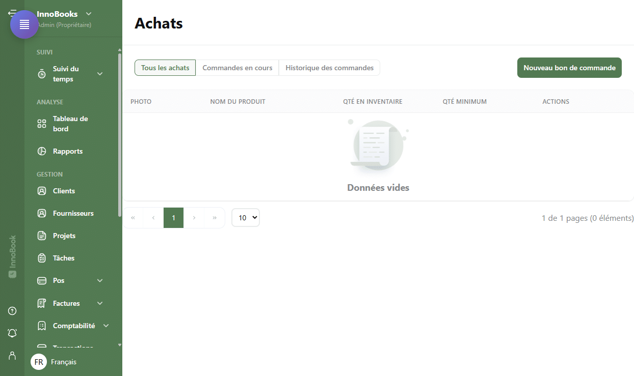Click the stopwatch icon beside Suivi du temps
This screenshot has width=634, height=376.
42,74
